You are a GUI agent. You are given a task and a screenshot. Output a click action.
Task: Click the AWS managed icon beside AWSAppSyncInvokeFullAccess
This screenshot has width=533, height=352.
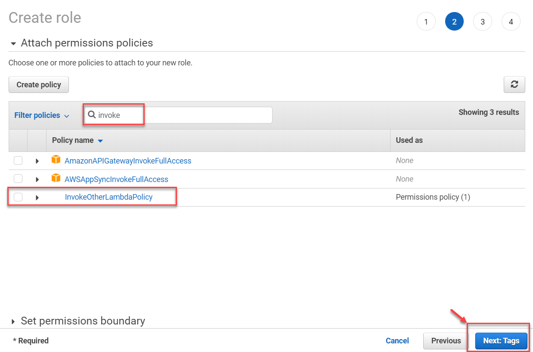[x=56, y=178]
